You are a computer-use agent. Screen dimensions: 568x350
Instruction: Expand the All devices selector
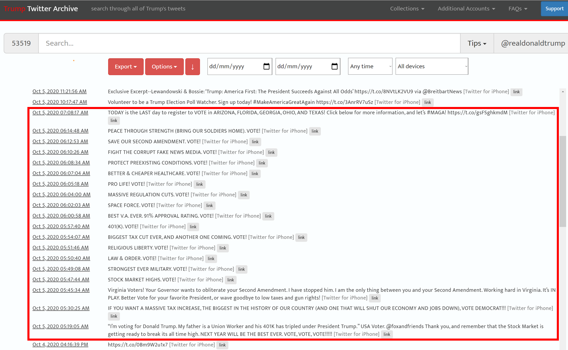point(432,66)
